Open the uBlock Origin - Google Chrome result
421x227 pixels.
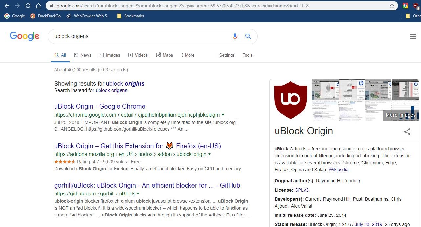tap(100, 106)
